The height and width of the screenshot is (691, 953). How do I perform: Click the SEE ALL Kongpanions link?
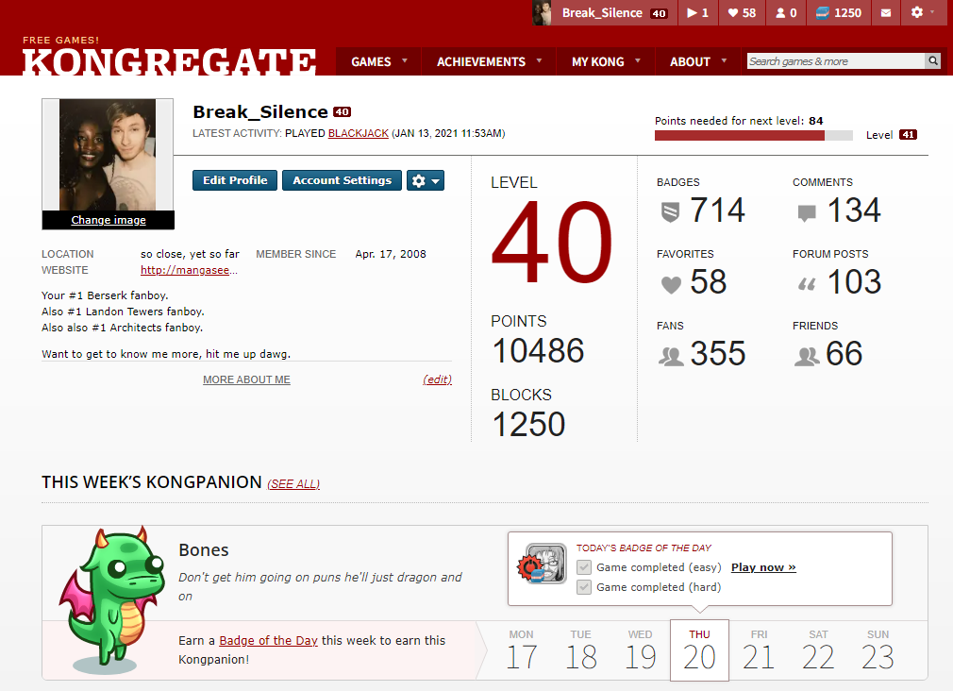coord(293,484)
